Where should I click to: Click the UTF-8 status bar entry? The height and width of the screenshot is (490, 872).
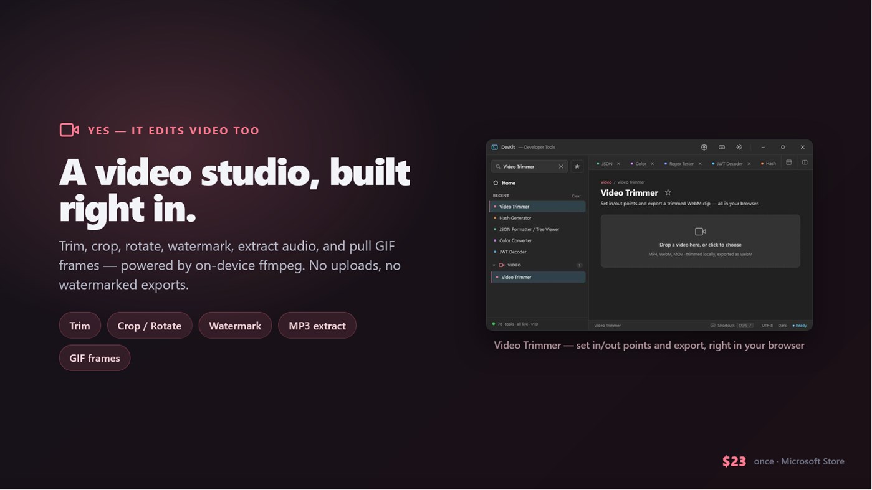click(767, 326)
